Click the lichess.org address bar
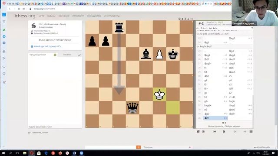Screen dimensions: 278x156 (x=44, y=9)
